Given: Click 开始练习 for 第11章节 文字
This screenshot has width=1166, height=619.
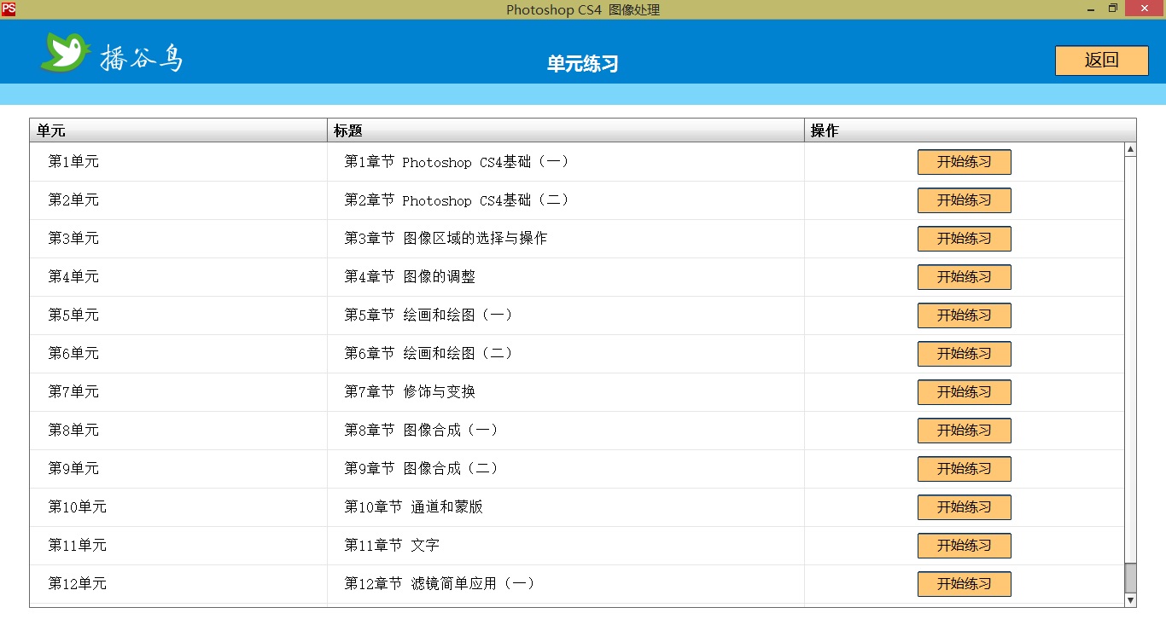Looking at the screenshot, I should (x=965, y=546).
